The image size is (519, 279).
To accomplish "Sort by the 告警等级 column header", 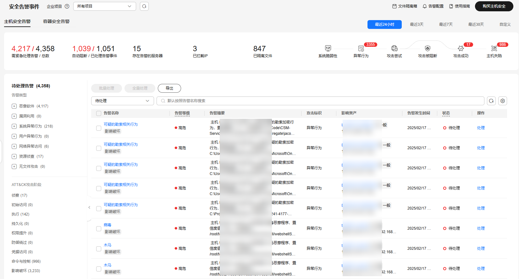I will pyautogui.click(x=182, y=113).
